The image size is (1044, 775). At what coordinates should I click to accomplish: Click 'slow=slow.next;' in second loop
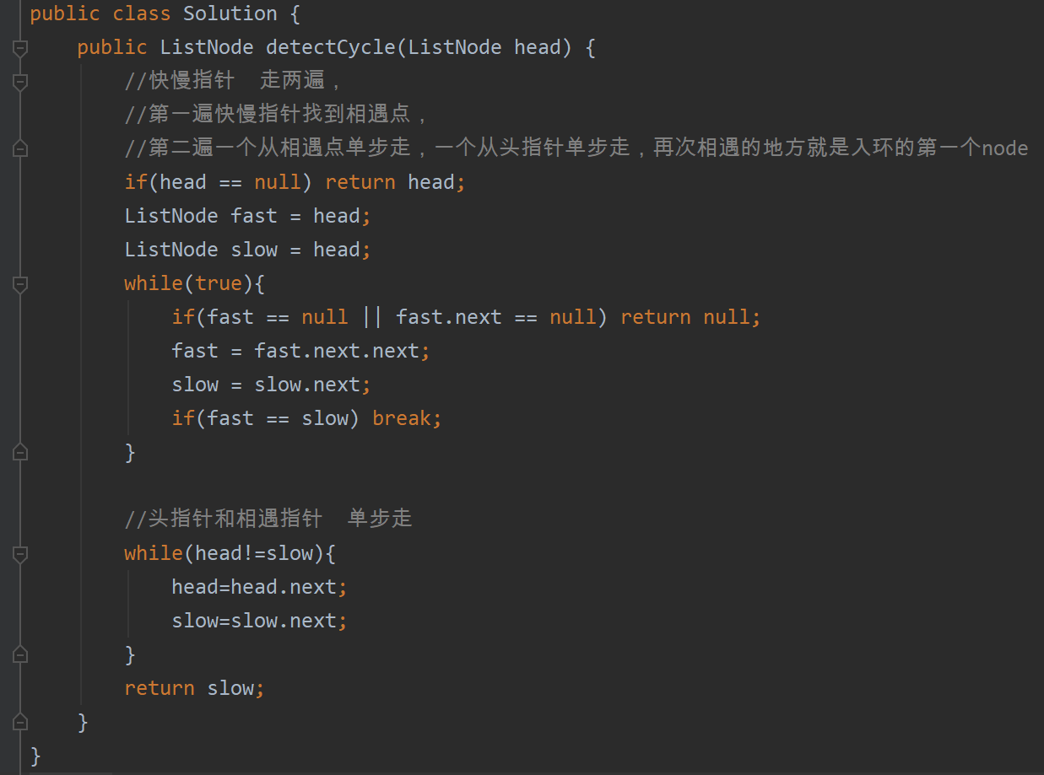(x=260, y=621)
